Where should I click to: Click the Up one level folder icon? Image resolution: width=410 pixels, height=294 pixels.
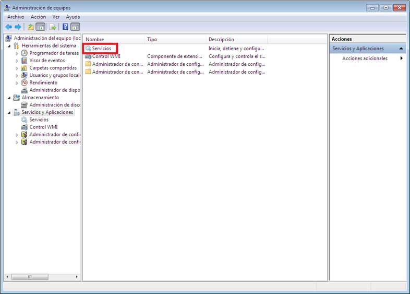point(31,27)
